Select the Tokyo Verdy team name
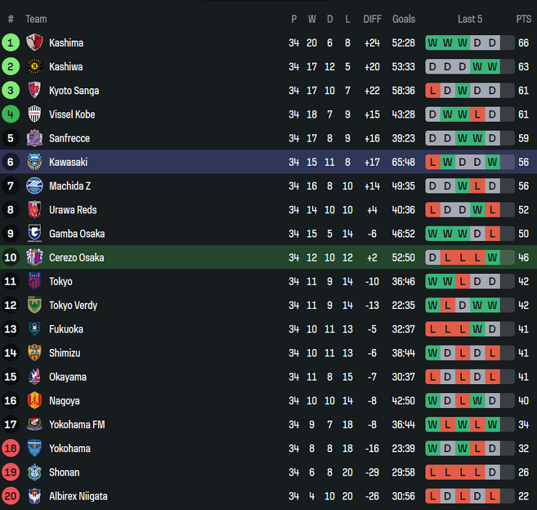The image size is (537, 510). tap(73, 306)
